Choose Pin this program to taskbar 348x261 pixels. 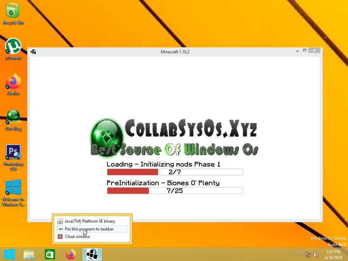point(92,229)
